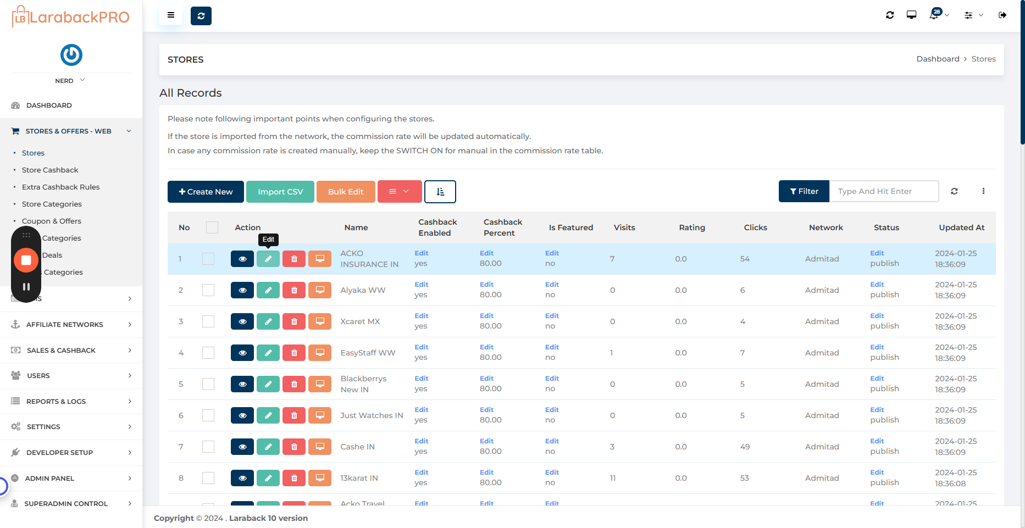Expand Developer Setup menu
Screen dimensions: 1025x528
coord(71,453)
